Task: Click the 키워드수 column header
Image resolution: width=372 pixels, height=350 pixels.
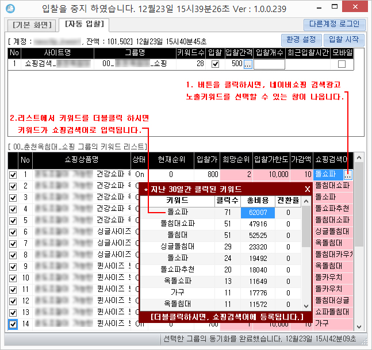Action: [191, 53]
